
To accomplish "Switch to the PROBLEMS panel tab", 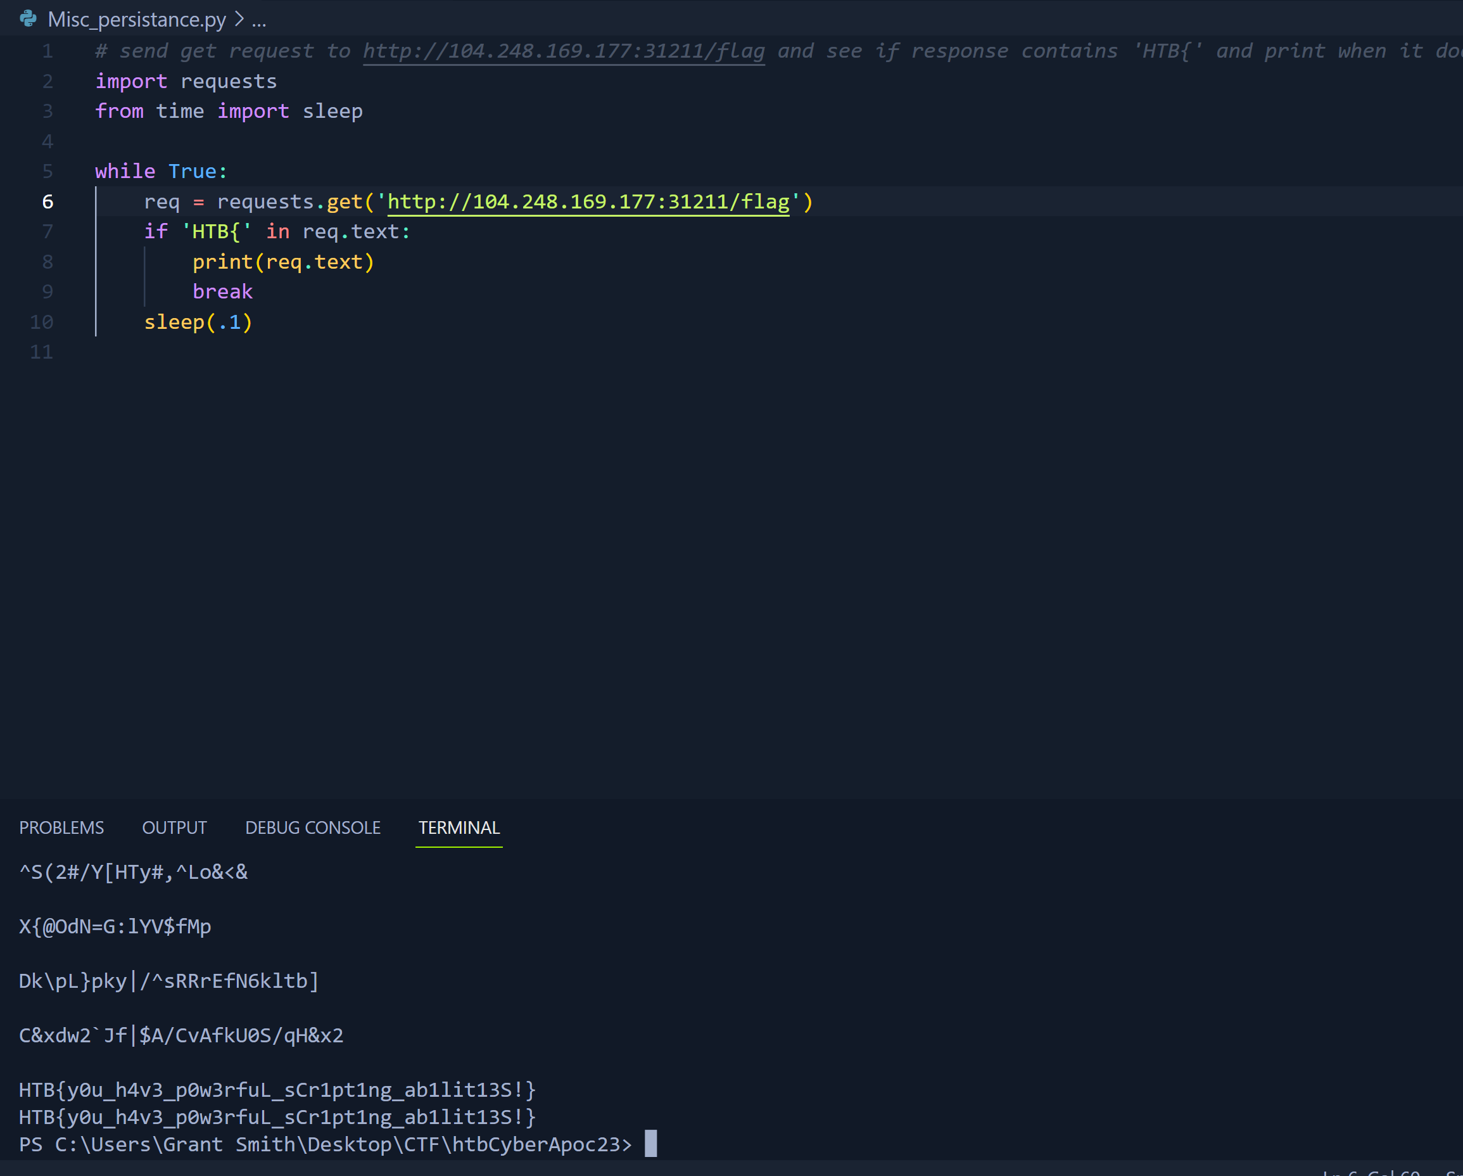I will (61, 828).
